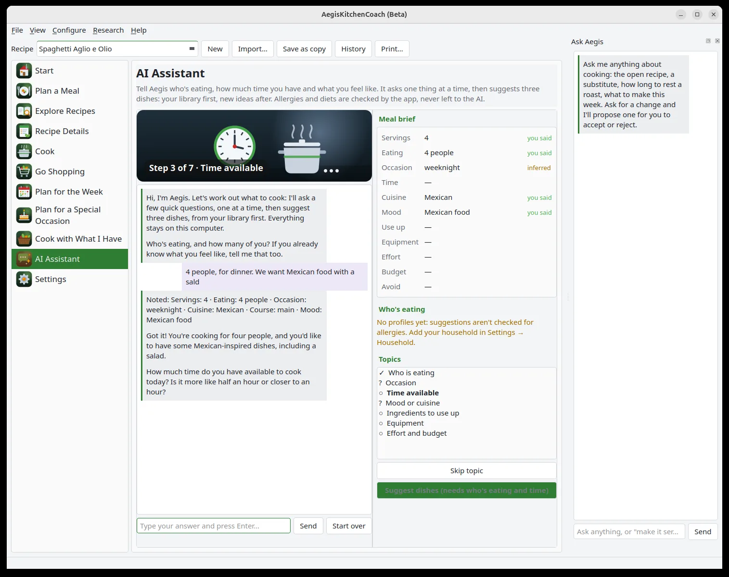Focus the Ask Aegis 'Ask anything' input field
This screenshot has height=577, width=729.
629,532
